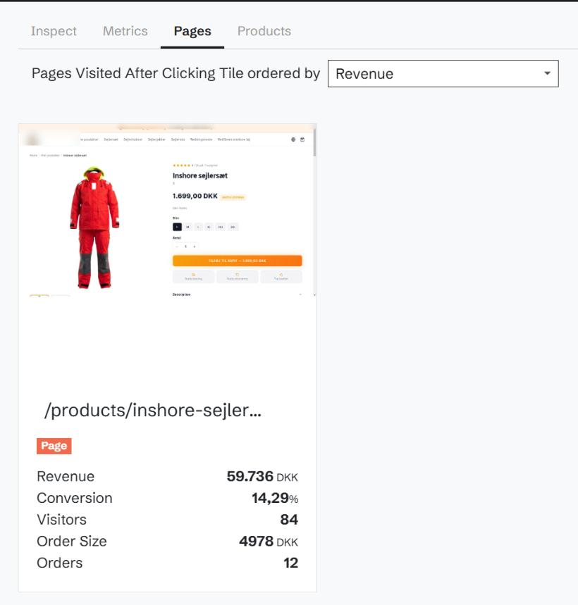Click the 59.736 DKK revenue value
This screenshot has width=578, height=605.
click(262, 476)
